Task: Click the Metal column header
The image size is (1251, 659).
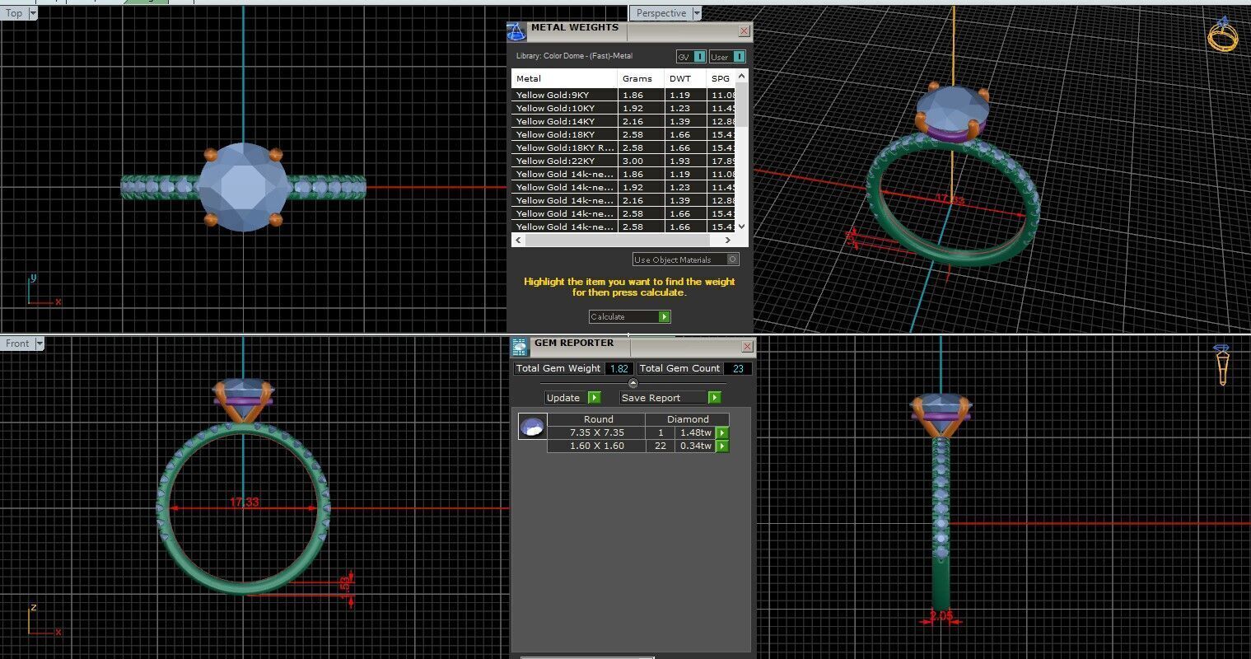Action: [x=564, y=79]
